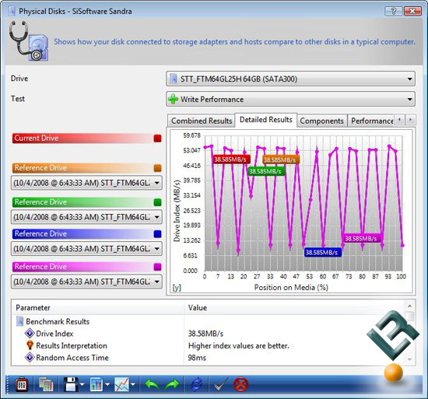Click the orange 38.585MB/s chart label

point(281,159)
